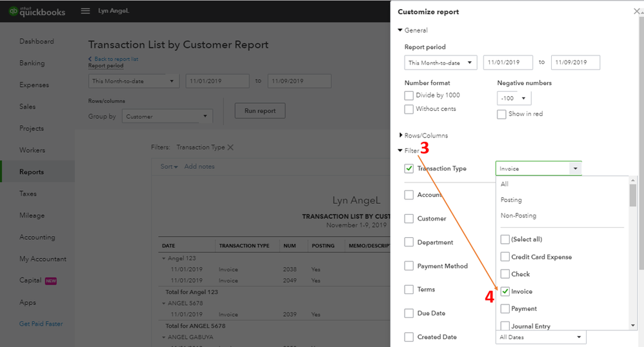Enable Show in red checkbox
Screen dimensions: 644x347
click(x=501, y=115)
